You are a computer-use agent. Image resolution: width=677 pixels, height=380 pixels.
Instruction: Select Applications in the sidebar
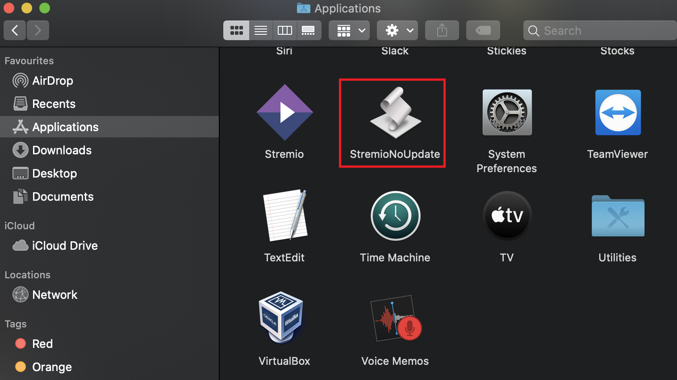point(109,127)
